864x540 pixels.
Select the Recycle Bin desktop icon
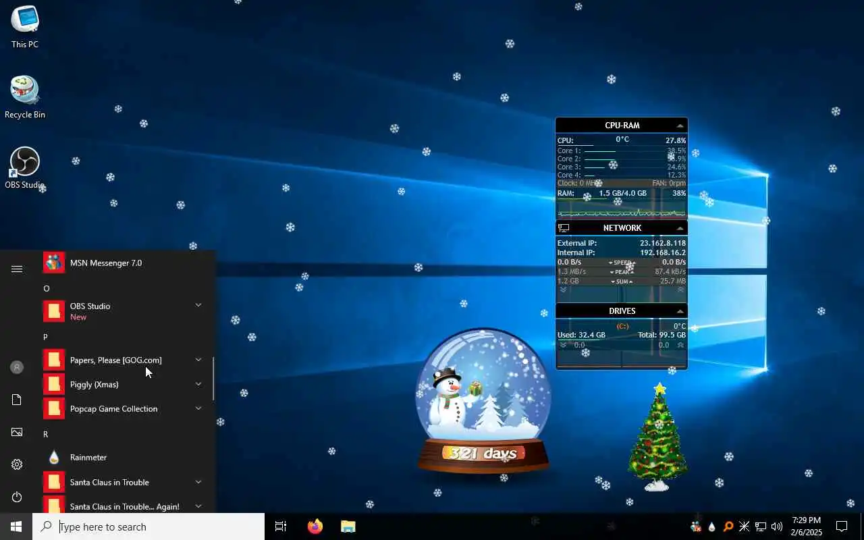click(25, 97)
